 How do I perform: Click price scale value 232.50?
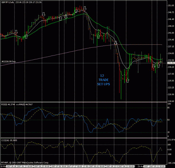171,60
